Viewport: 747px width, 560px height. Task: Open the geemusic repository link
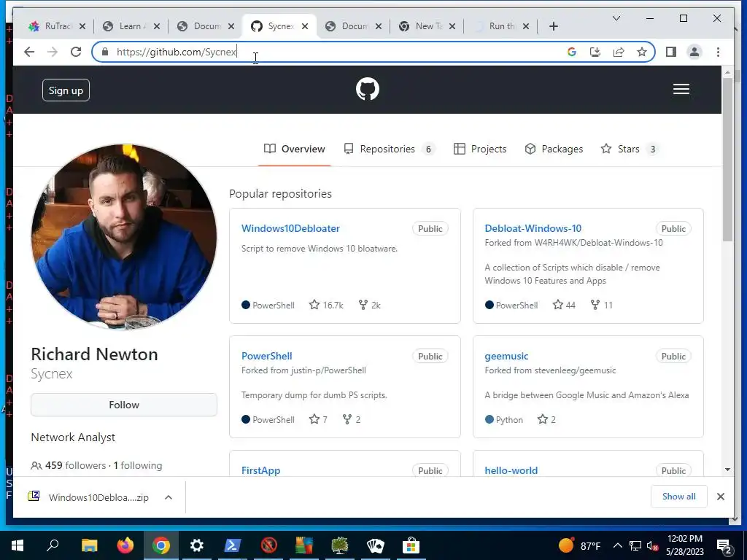point(506,356)
